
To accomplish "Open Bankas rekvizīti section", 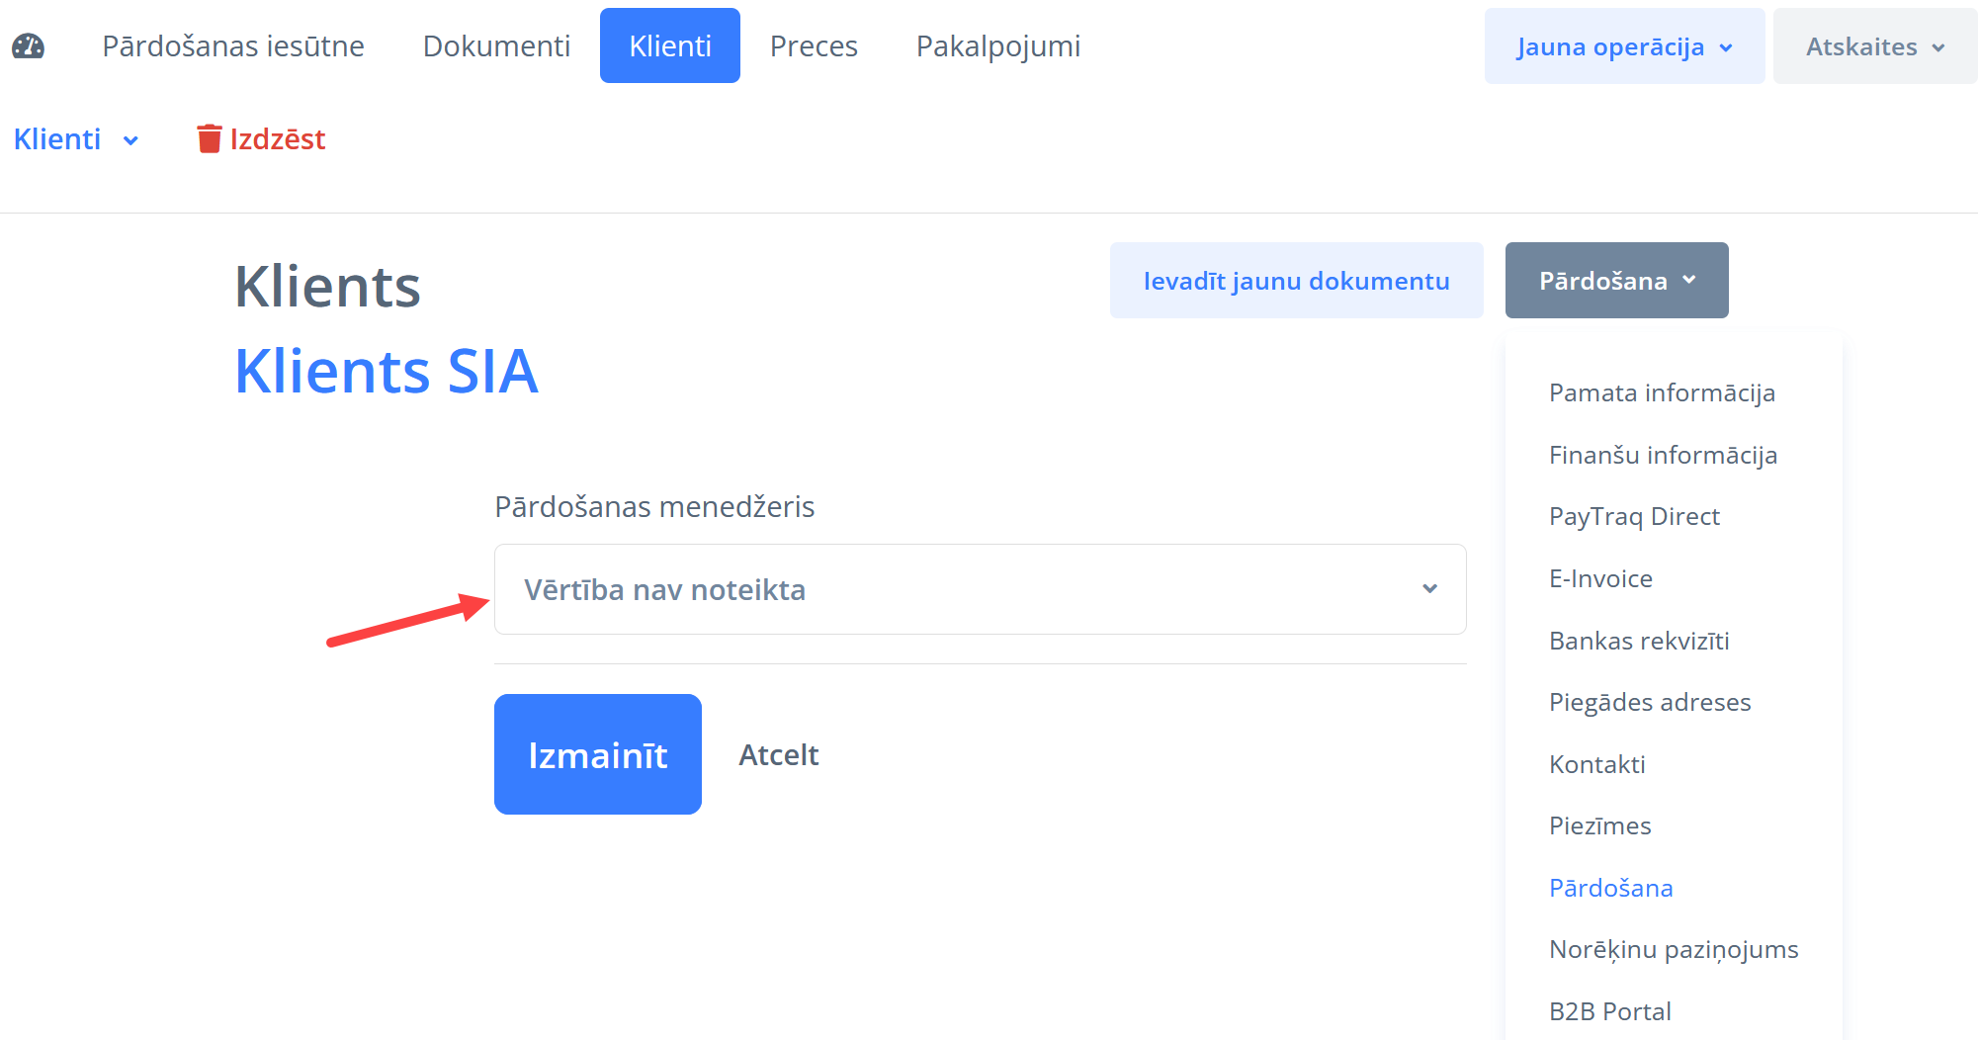I will [1639, 641].
